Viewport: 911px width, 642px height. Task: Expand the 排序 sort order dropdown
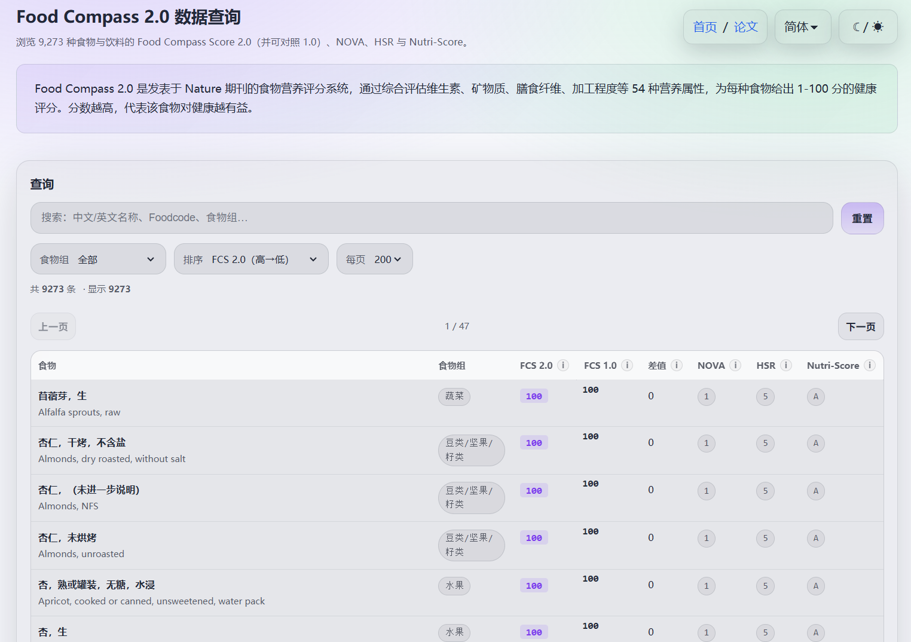coord(251,259)
